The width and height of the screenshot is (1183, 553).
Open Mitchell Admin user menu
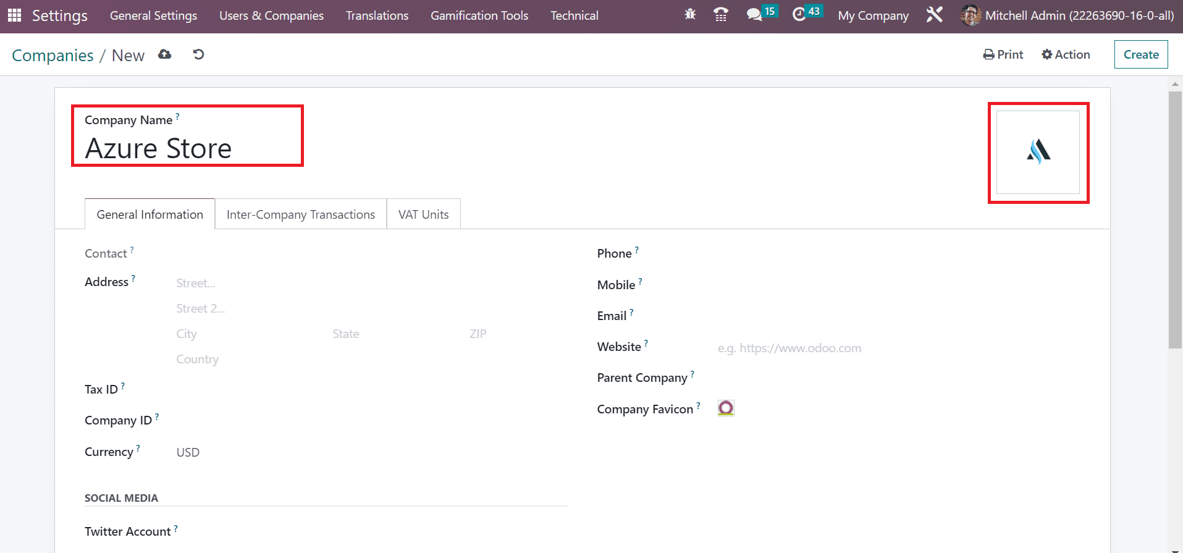click(1067, 15)
